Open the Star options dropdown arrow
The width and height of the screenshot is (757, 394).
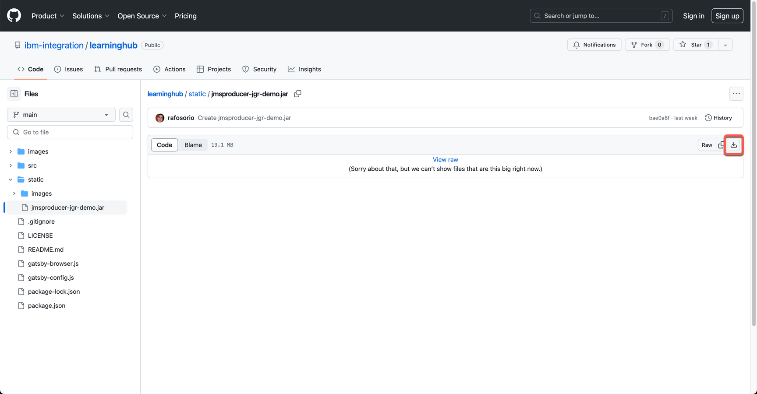(x=725, y=45)
